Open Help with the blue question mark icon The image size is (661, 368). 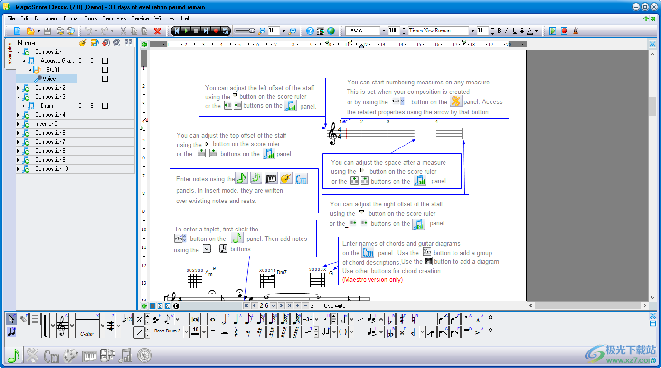(x=310, y=31)
